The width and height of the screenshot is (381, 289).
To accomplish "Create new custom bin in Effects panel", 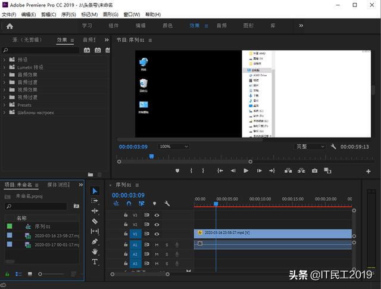I will click(x=90, y=175).
